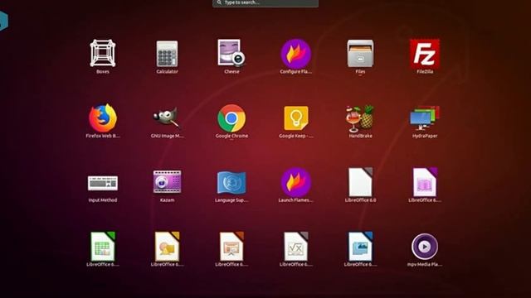
Task: Open LibreOffice 6.0 start center
Action: (361, 182)
